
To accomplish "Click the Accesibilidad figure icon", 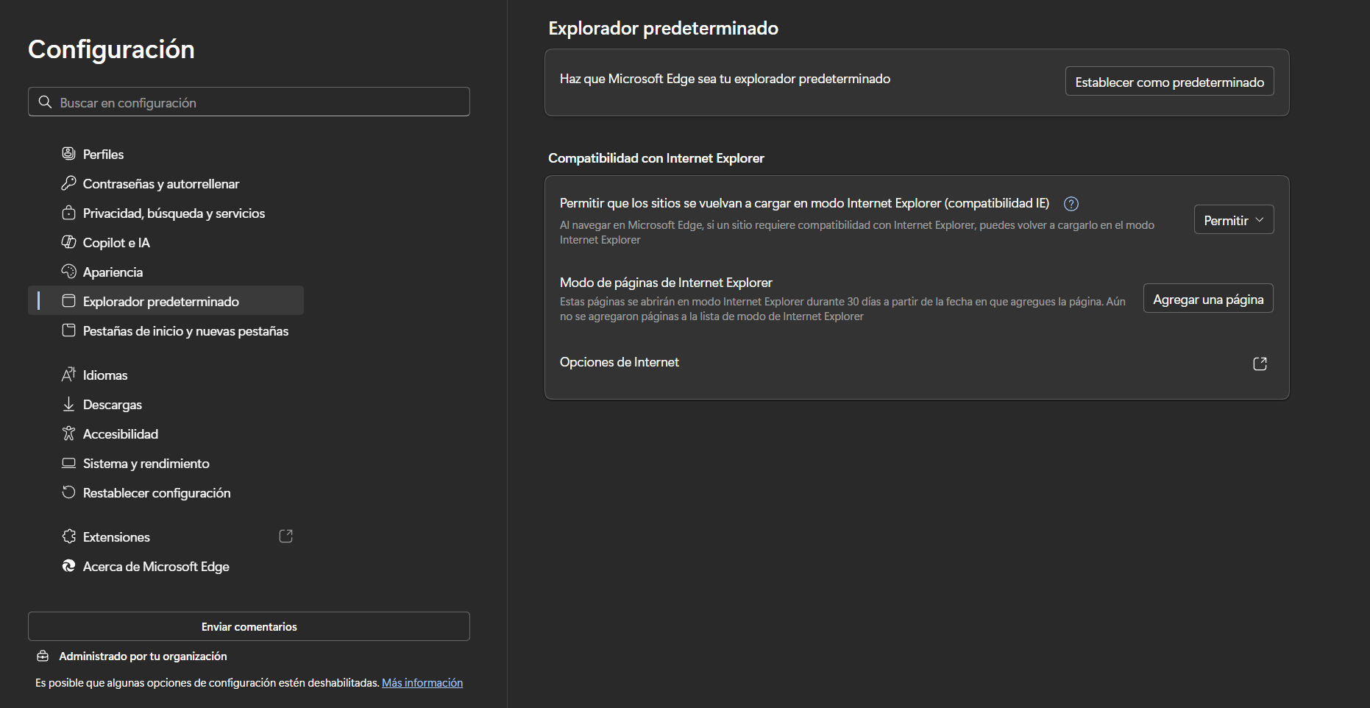I will (x=68, y=433).
